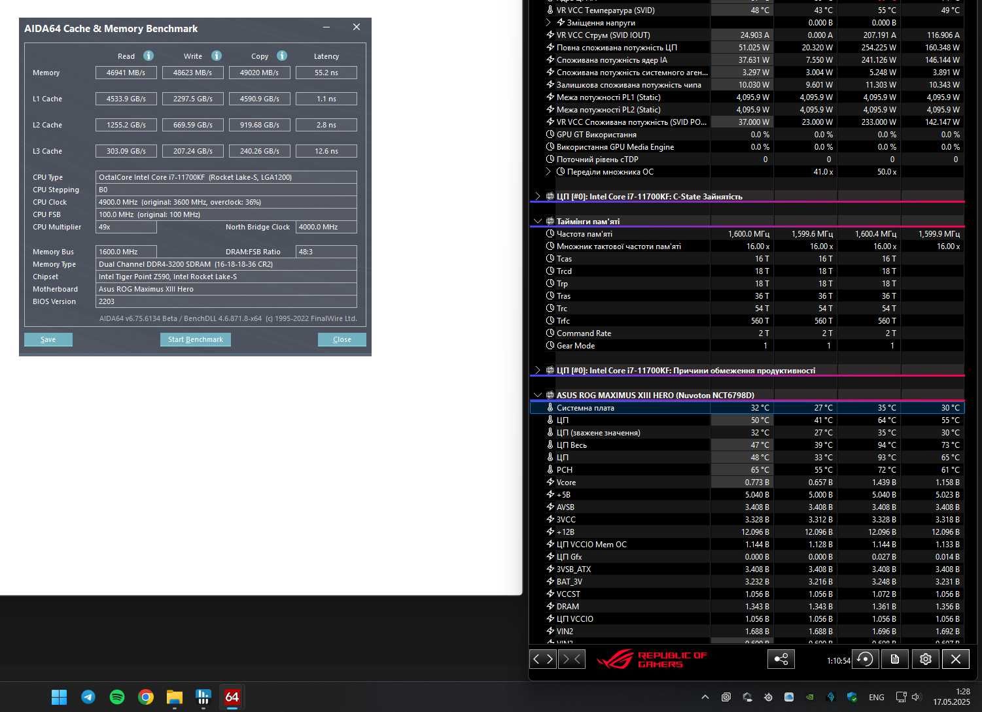
Task: Open the volume control in the tray
Action: (916, 697)
